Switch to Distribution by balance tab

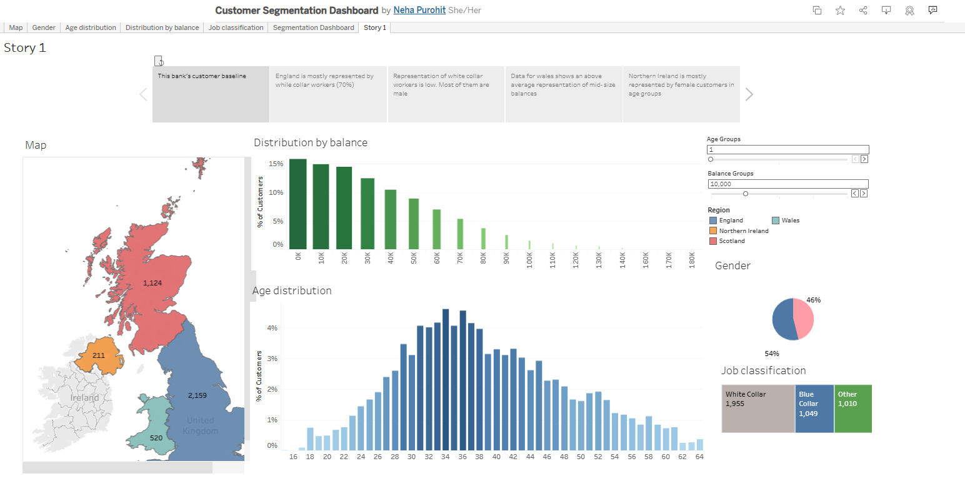pos(162,27)
